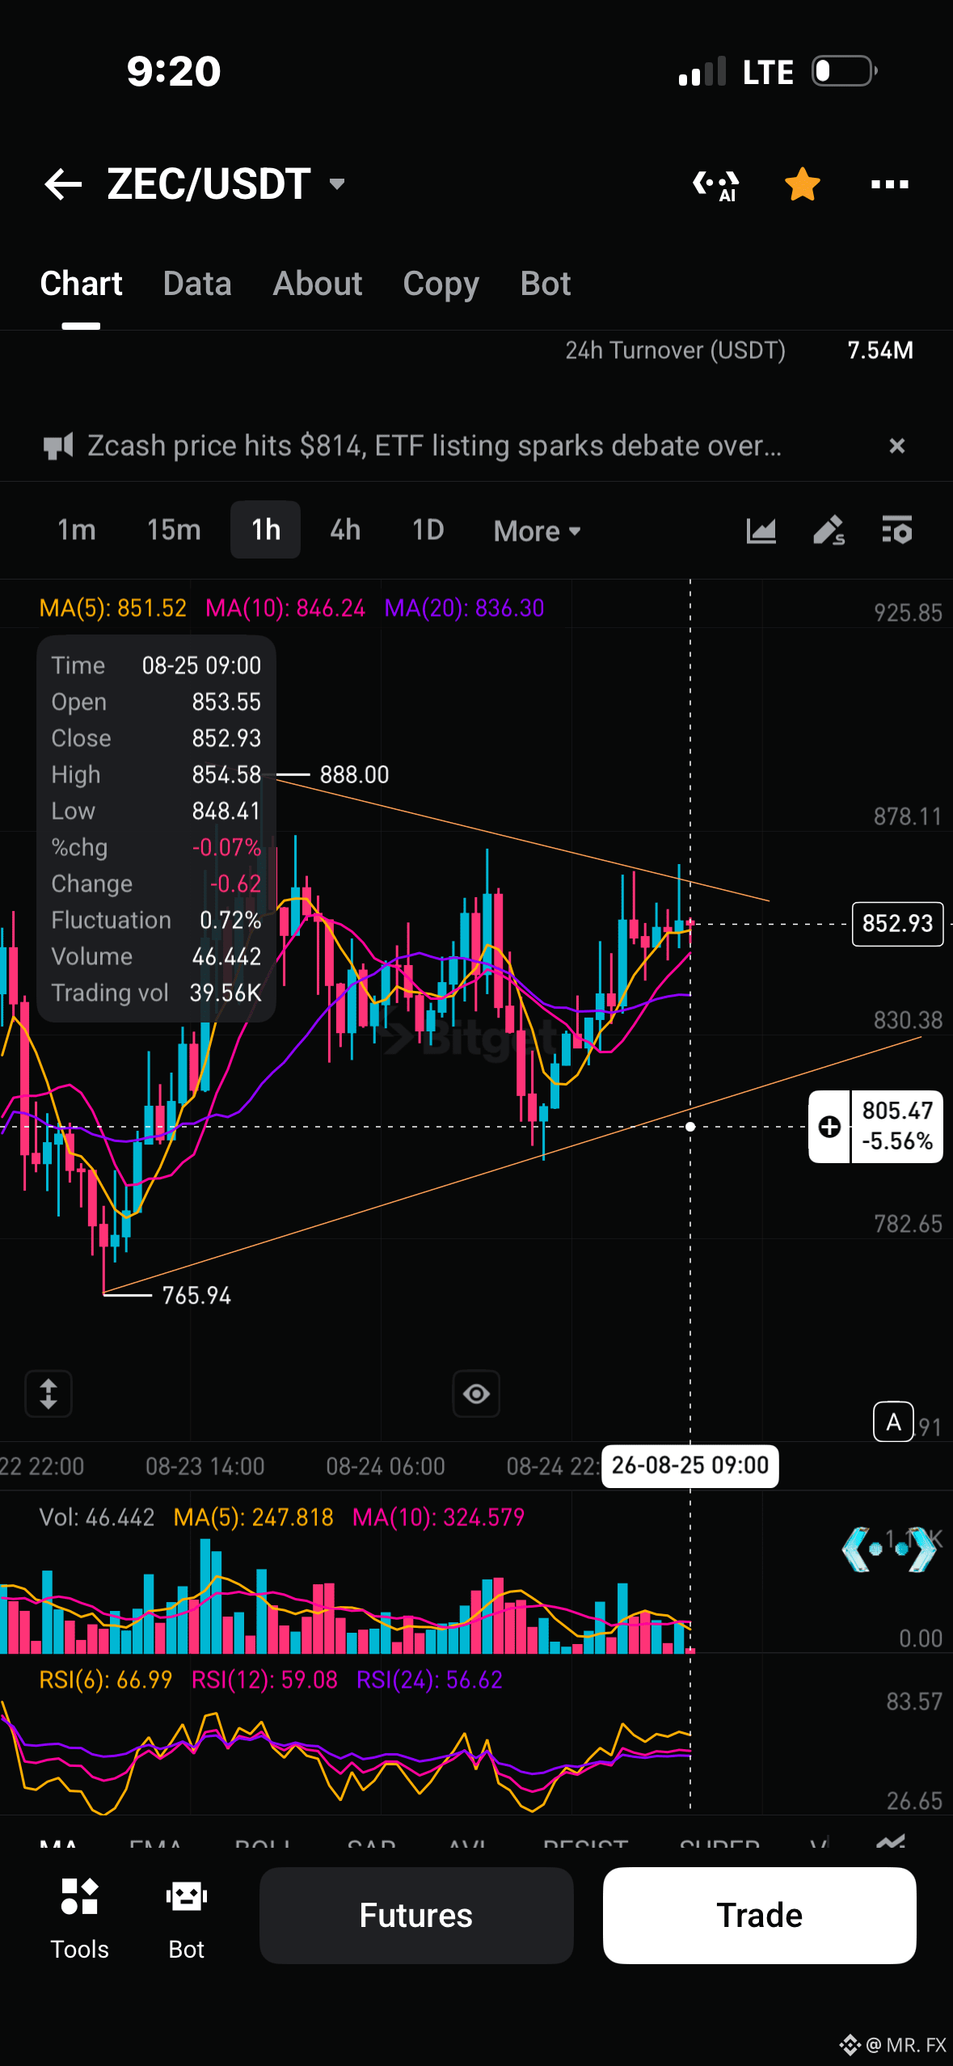Tap the volume pane expand arrows icon
The height and width of the screenshot is (2066, 953).
pos(889,1549)
